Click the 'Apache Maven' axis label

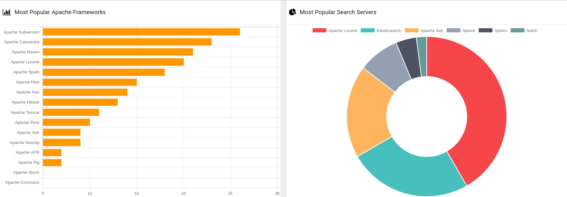(25, 52)
